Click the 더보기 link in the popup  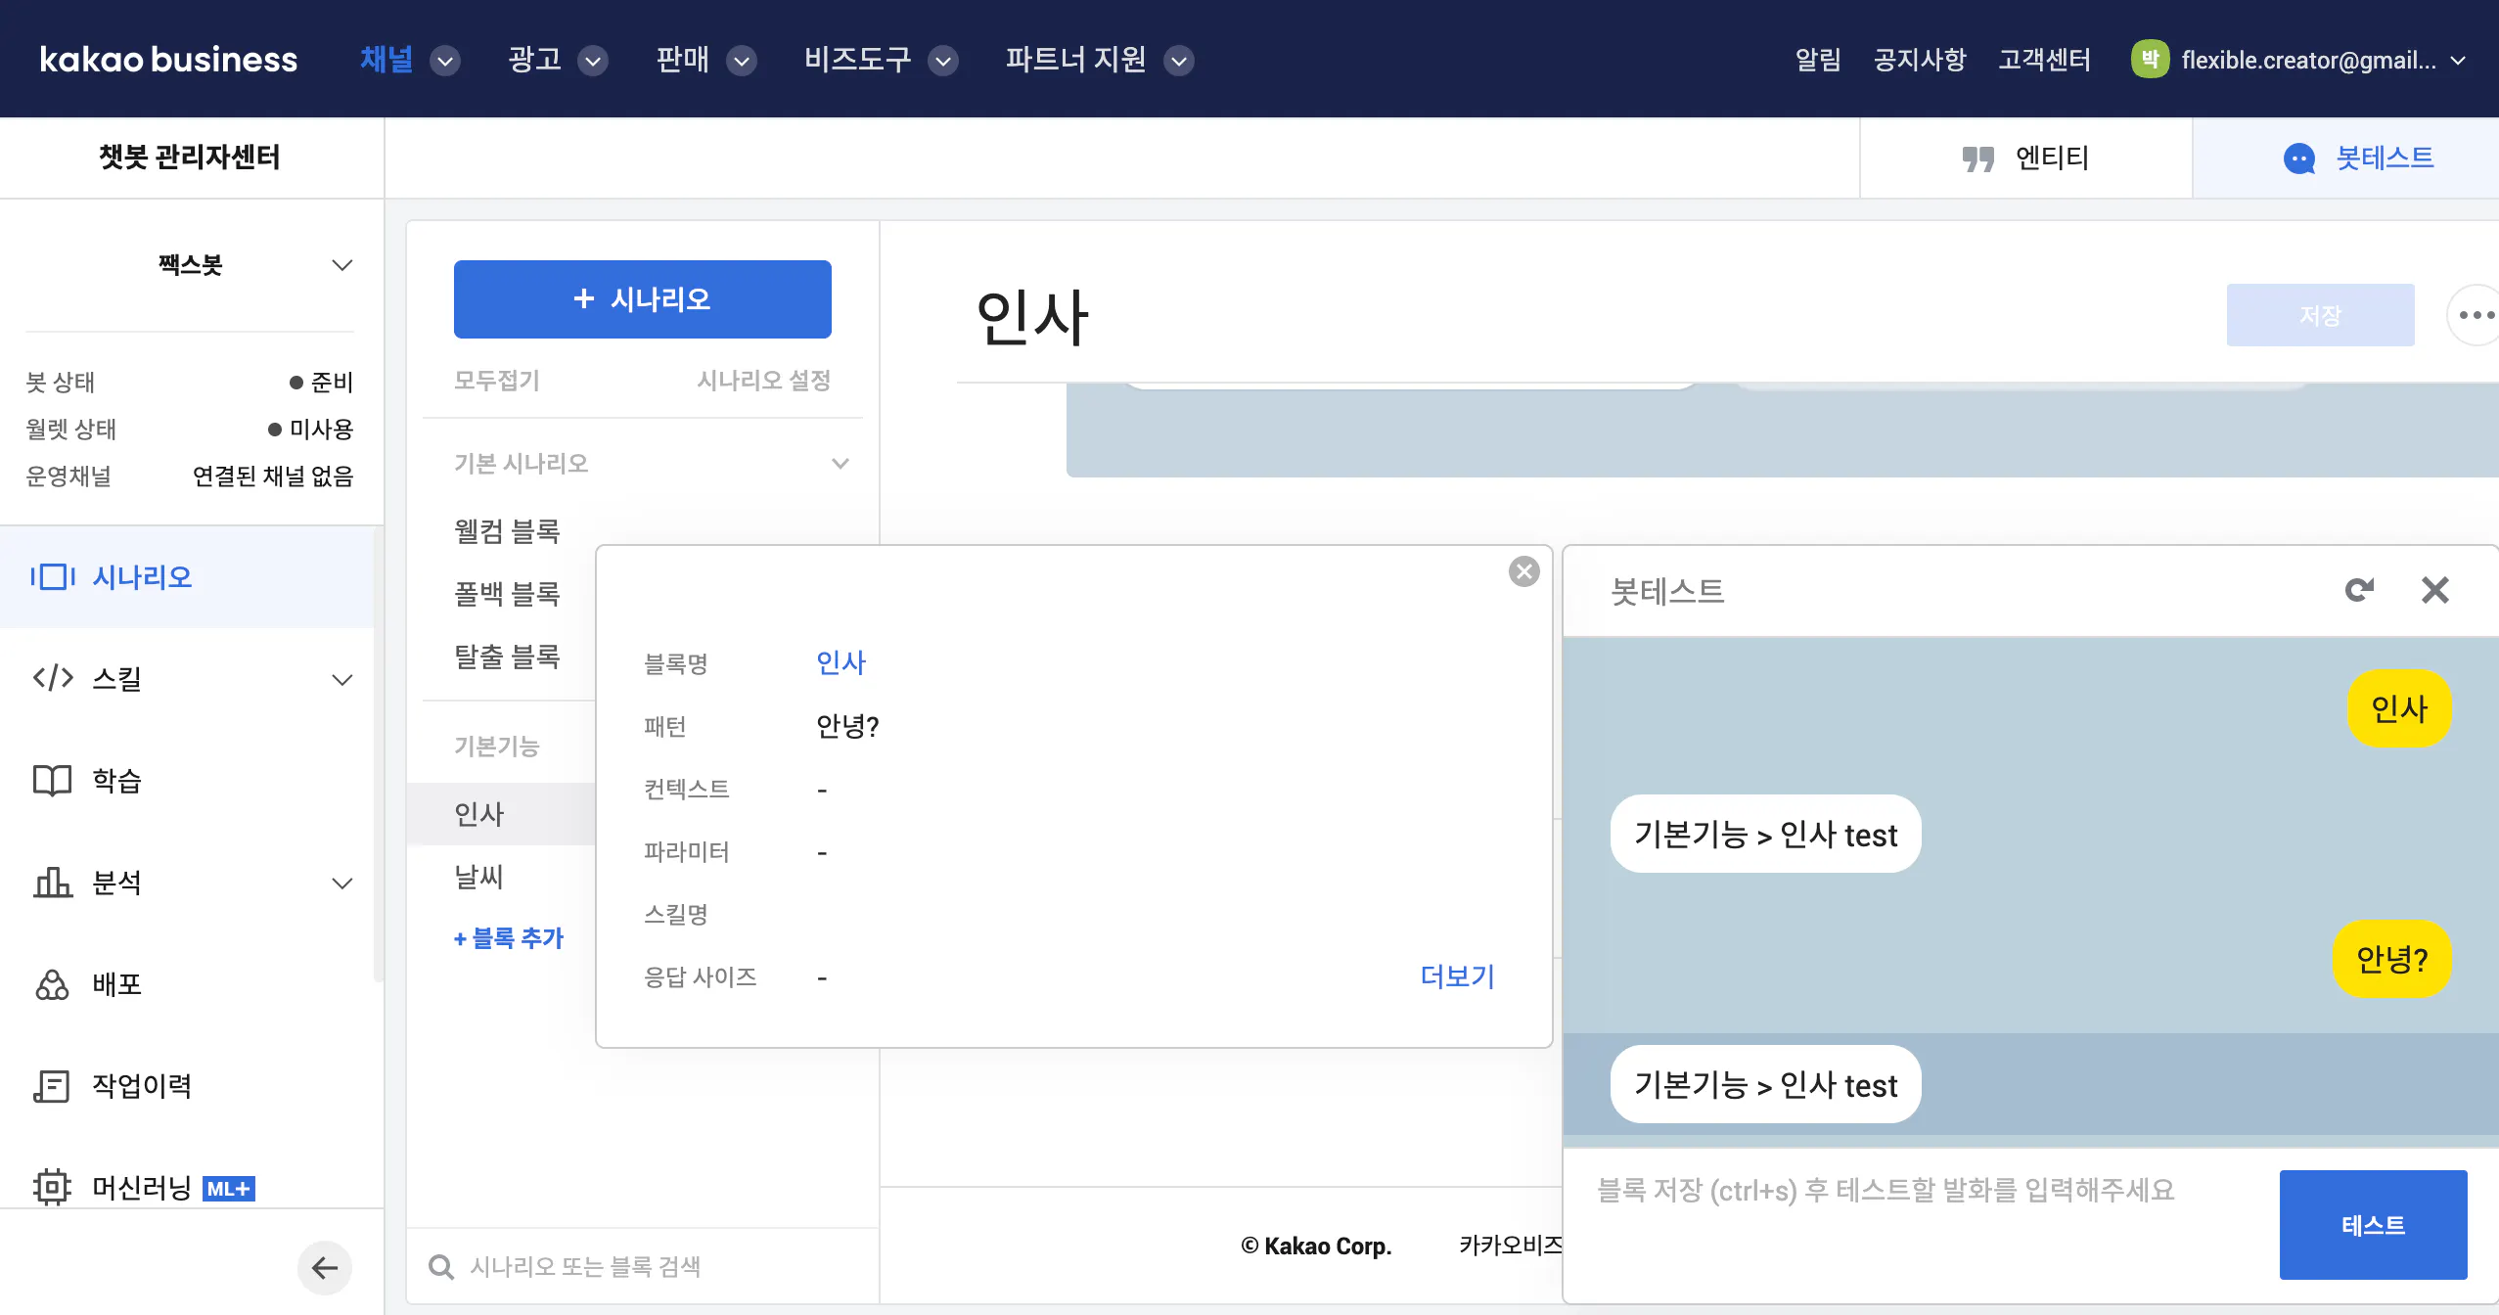coord(1457,975)
